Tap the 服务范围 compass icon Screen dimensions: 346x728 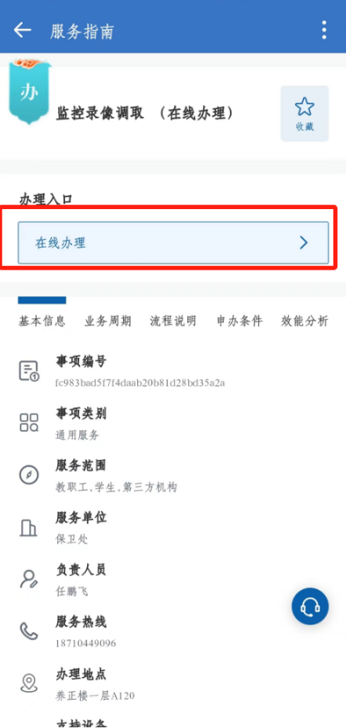[29, 475]
